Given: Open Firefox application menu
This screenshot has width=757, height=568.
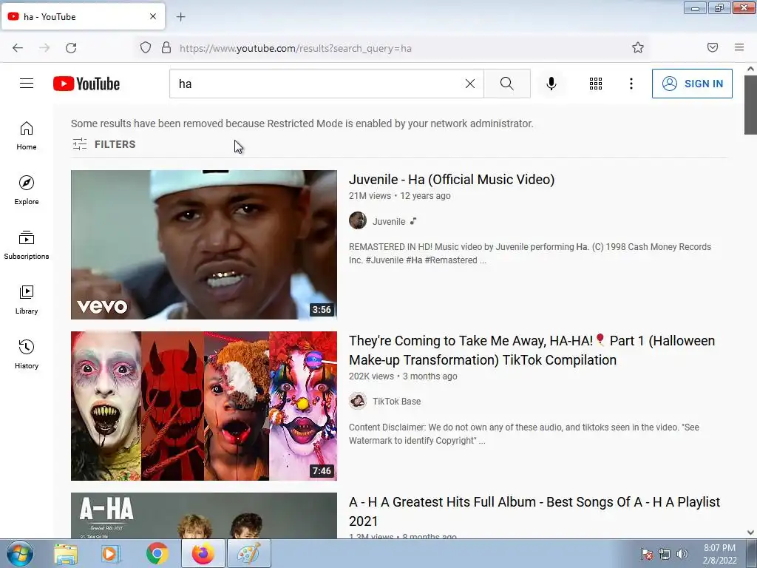Looking at the screenshot, I should point(739,47).
